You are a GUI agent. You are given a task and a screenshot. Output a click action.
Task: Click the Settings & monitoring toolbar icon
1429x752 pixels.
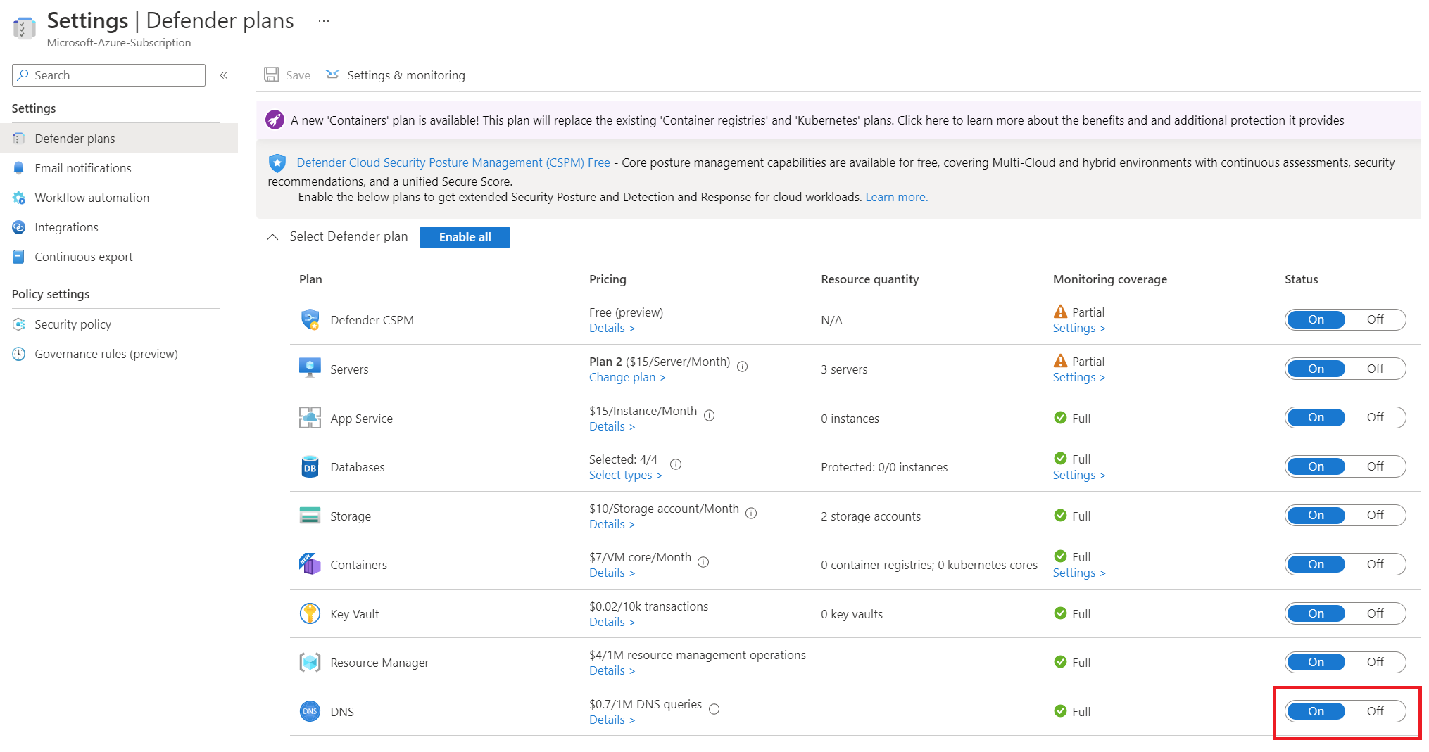(x=332, y=75)
